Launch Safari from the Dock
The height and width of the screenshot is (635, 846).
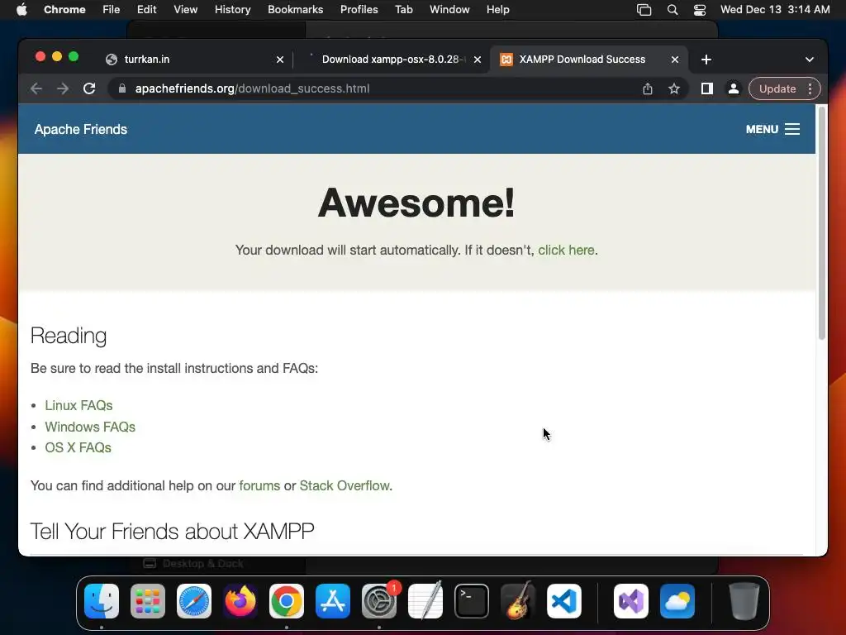coord(194,601)
